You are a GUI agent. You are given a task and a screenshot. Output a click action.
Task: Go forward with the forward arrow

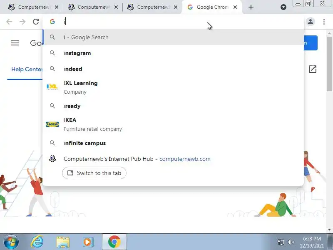[22, 22]
